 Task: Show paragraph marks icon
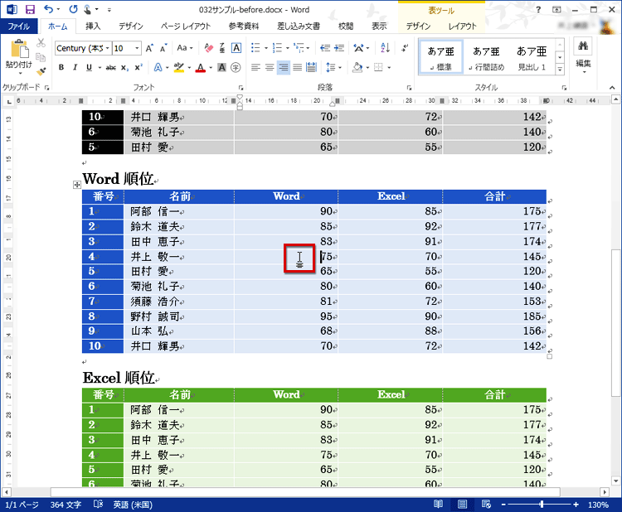[404, 48]
